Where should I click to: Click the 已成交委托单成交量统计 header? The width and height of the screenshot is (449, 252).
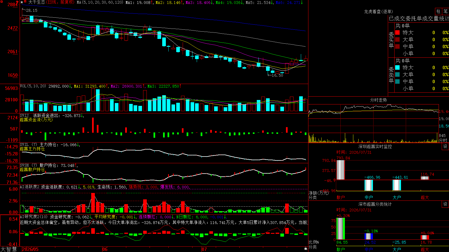coord(419,18)
